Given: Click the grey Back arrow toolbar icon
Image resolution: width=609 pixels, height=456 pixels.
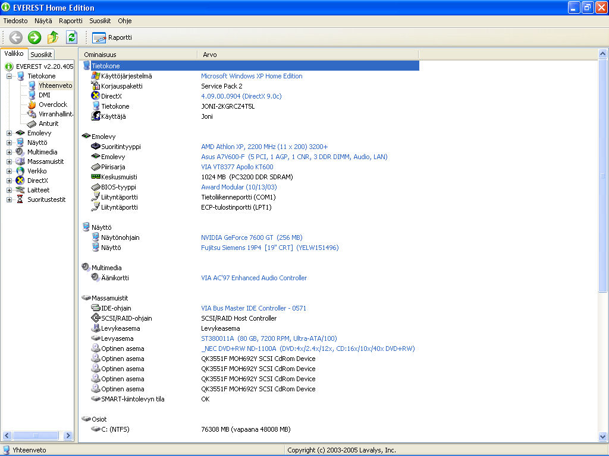Looking at the screenshot, I should [x=16, y=37].
